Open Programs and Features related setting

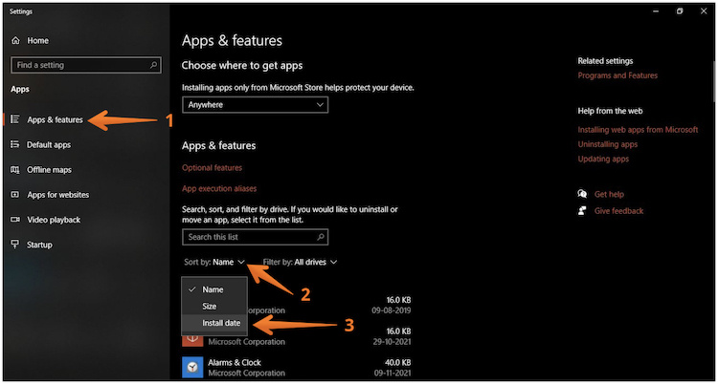[617, 75]
